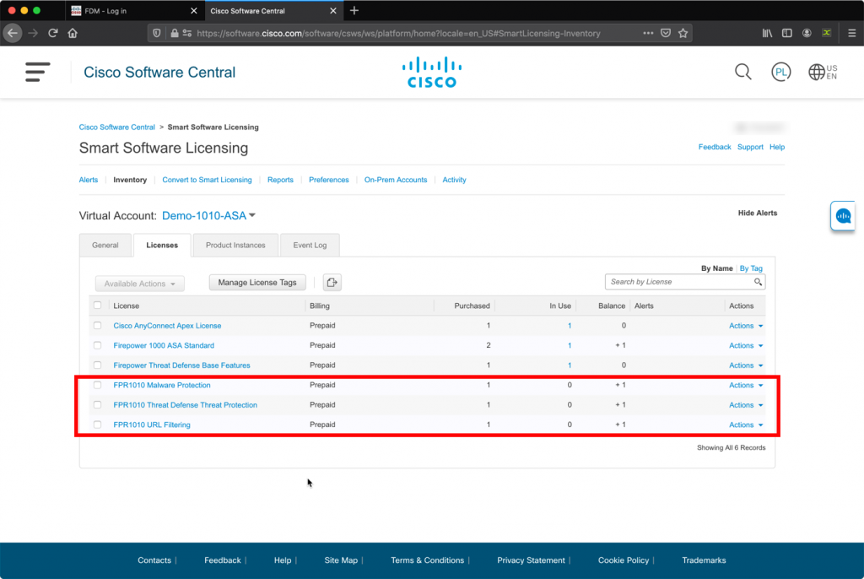Switch to the Product Instances tab
Viewport: 864px width, 579px height.
pos(235,245)
